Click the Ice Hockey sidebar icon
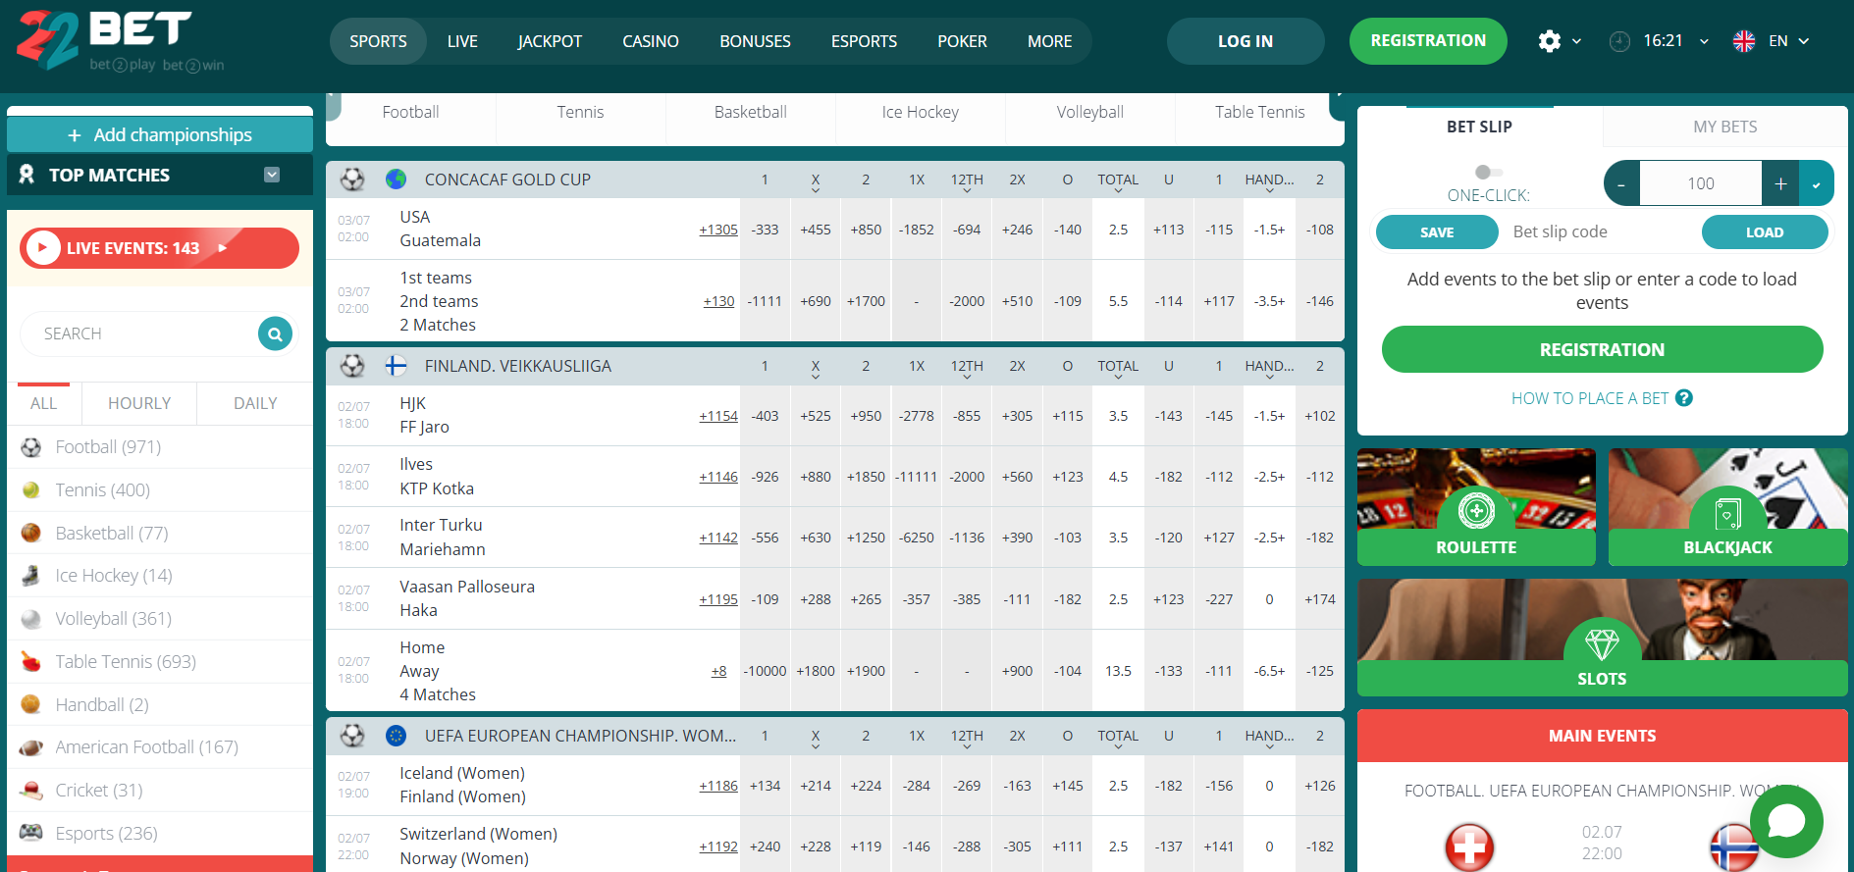This screenshot has height=872, width=1854. point(31,576)
